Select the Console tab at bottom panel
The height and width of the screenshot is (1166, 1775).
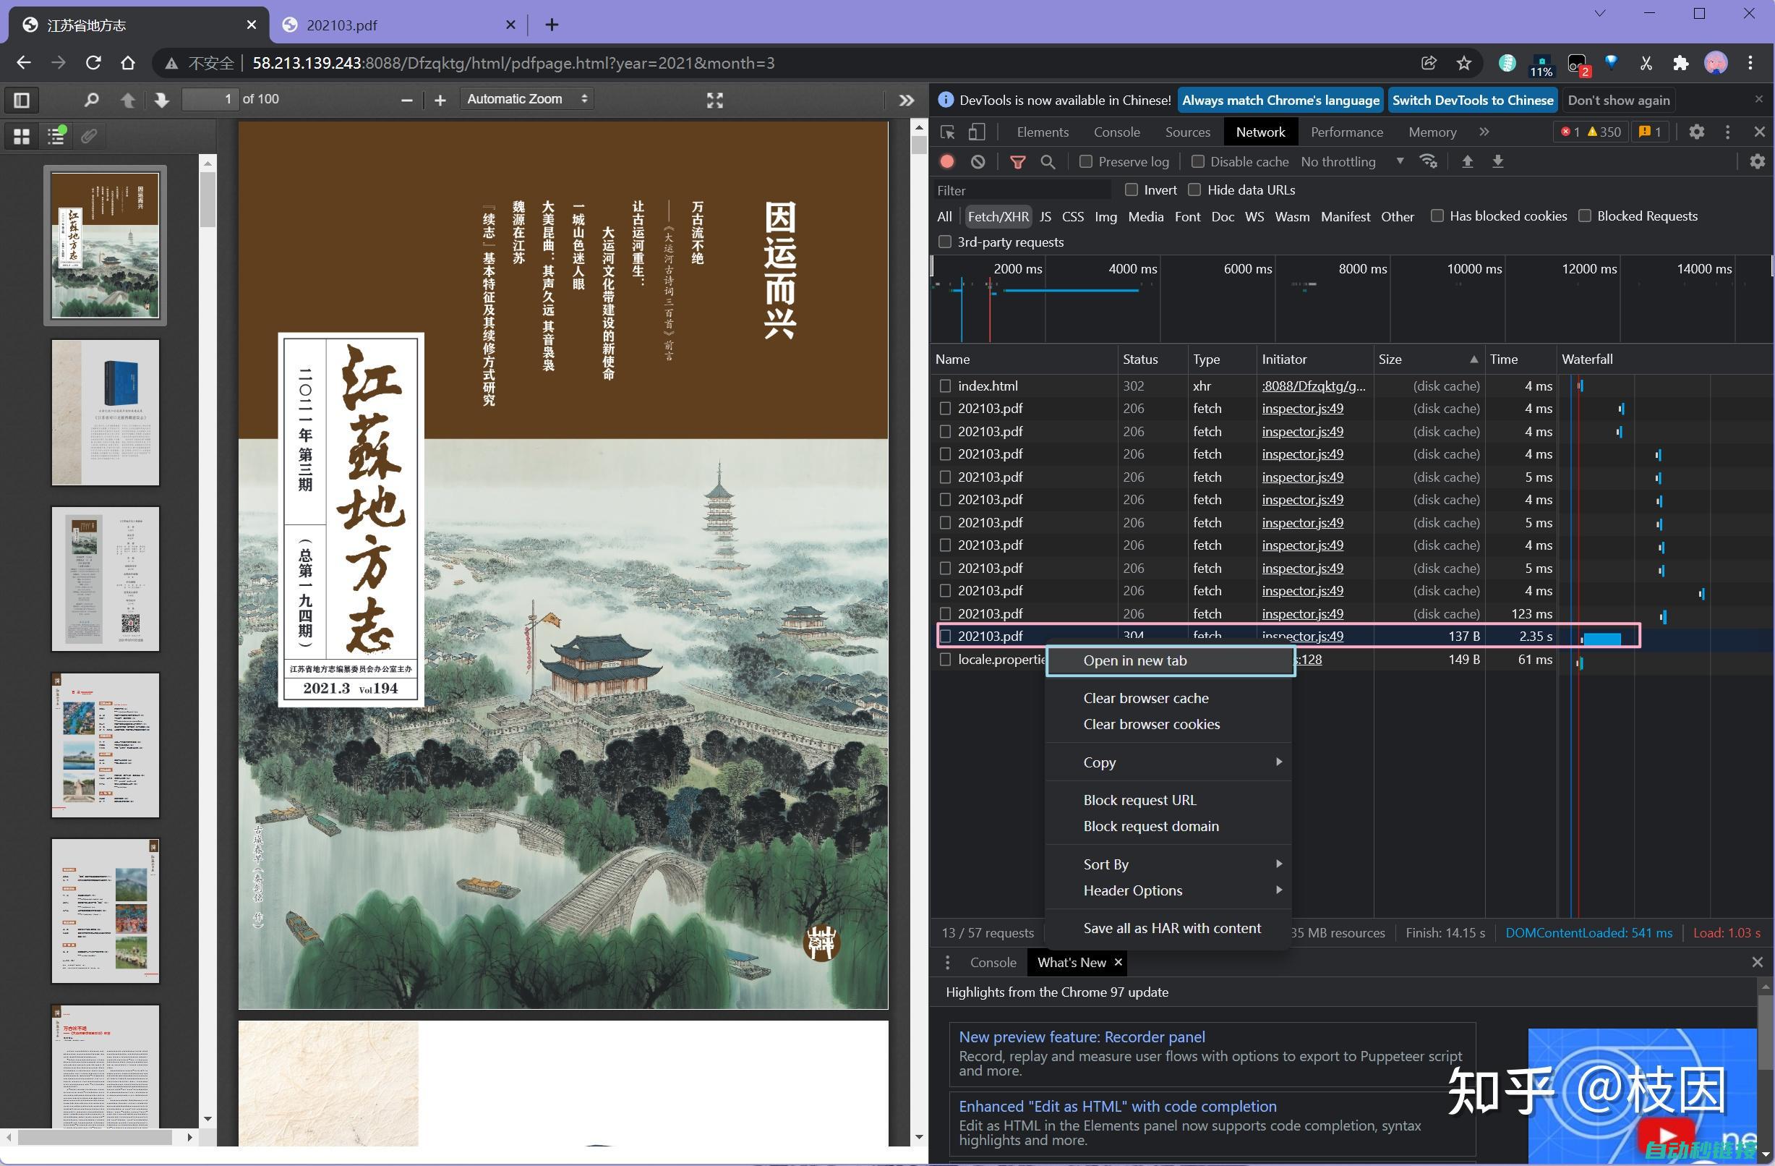993,962
